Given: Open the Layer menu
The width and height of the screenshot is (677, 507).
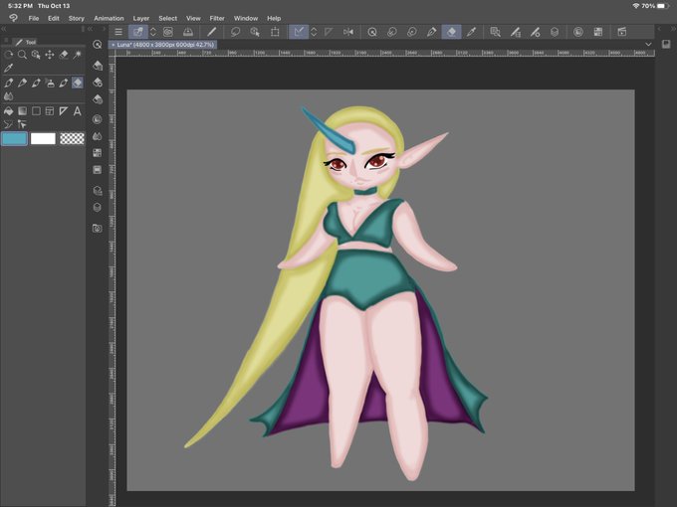Looking at the screenshot, I should pos(141,18).
